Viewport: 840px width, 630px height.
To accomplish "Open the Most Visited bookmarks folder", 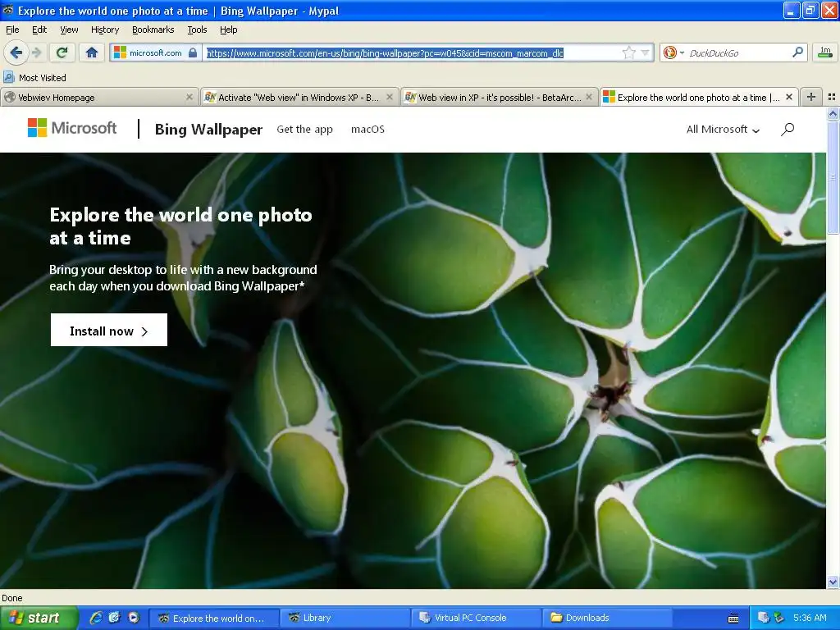I will pos(34,78).
